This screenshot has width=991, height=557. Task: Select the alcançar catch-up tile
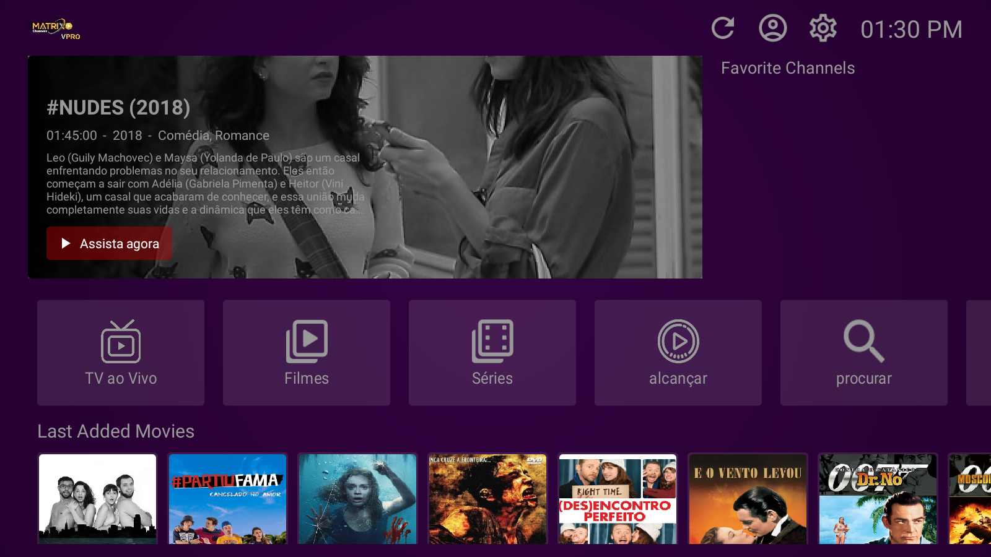coord(678,353)
